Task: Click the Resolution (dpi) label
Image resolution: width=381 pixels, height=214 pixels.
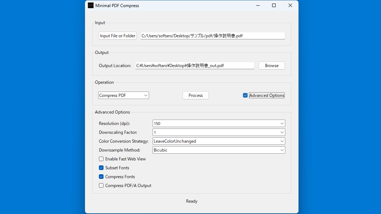Action: point(114,124)
